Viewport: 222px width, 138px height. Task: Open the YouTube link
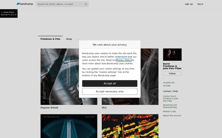pos(166,86)
